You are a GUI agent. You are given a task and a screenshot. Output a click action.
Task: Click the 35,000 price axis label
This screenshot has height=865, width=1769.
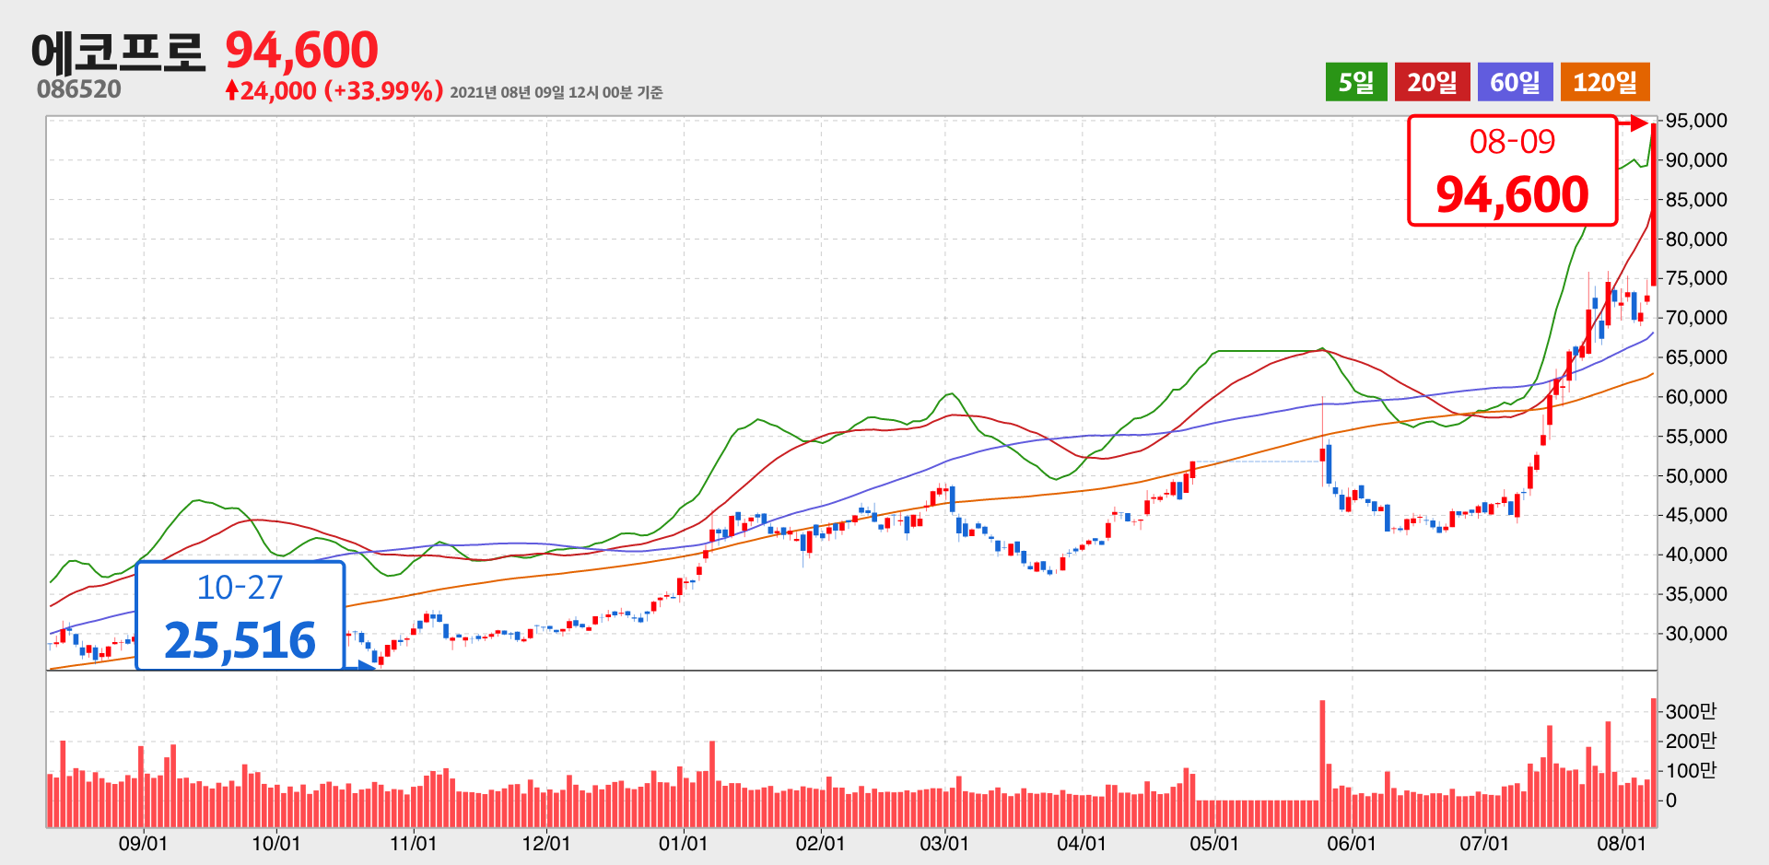[x=1696, y=594]
